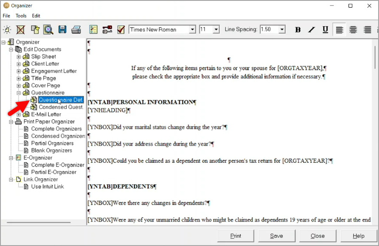Toggle bold formatting
The height and width of the screenshot is (246, 379).
tap(298, 30)
